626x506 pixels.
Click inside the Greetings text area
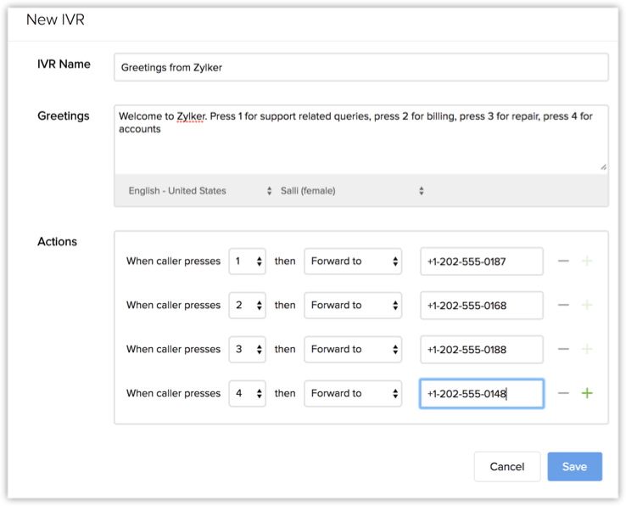click(361, 149)
